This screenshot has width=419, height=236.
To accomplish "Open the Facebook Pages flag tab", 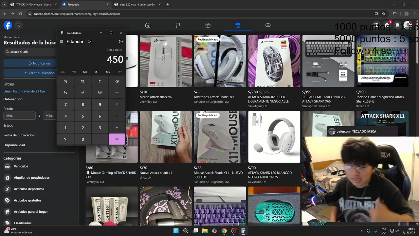I will [x=178, y=25].
